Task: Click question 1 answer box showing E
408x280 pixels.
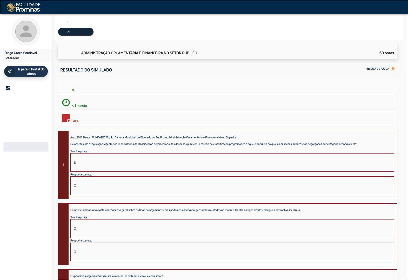Action: (232, 162)
